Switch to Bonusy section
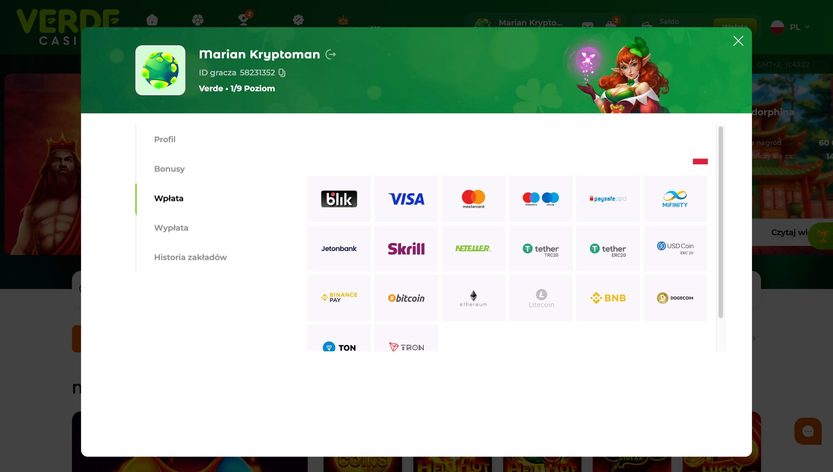Screen dimensions: 833x472 (169, 169)
